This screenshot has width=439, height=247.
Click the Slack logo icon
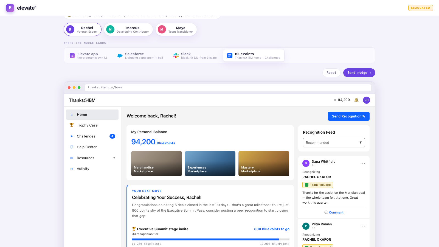point(176,56)
